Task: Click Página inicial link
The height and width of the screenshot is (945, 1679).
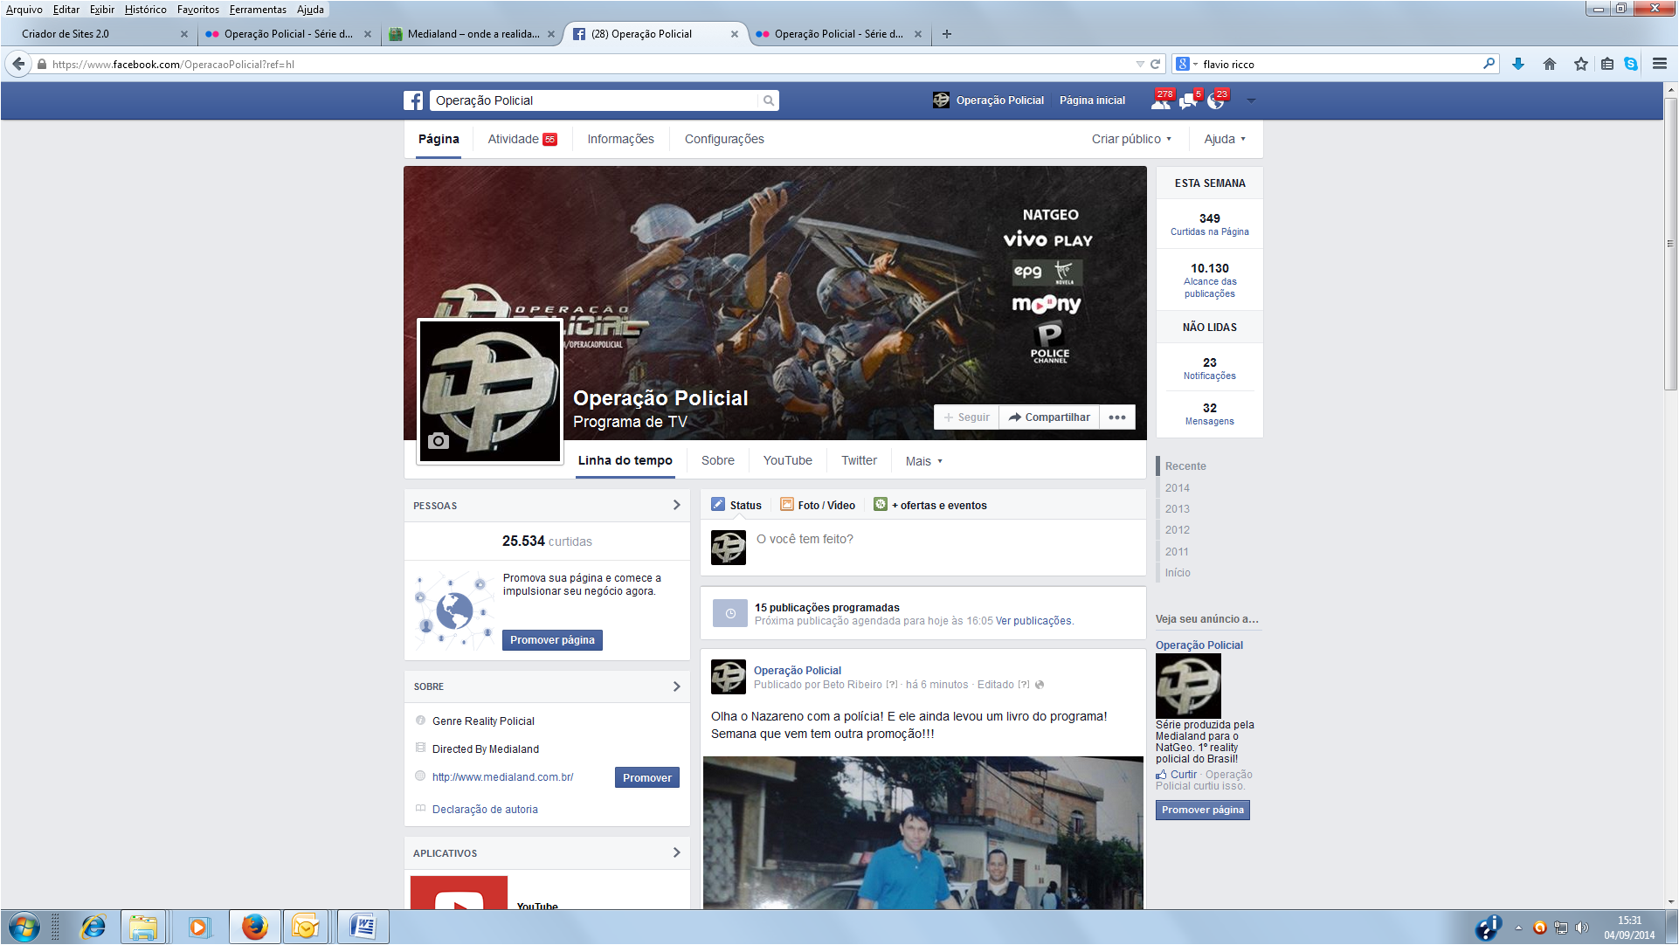Action: pos(1092,100)
